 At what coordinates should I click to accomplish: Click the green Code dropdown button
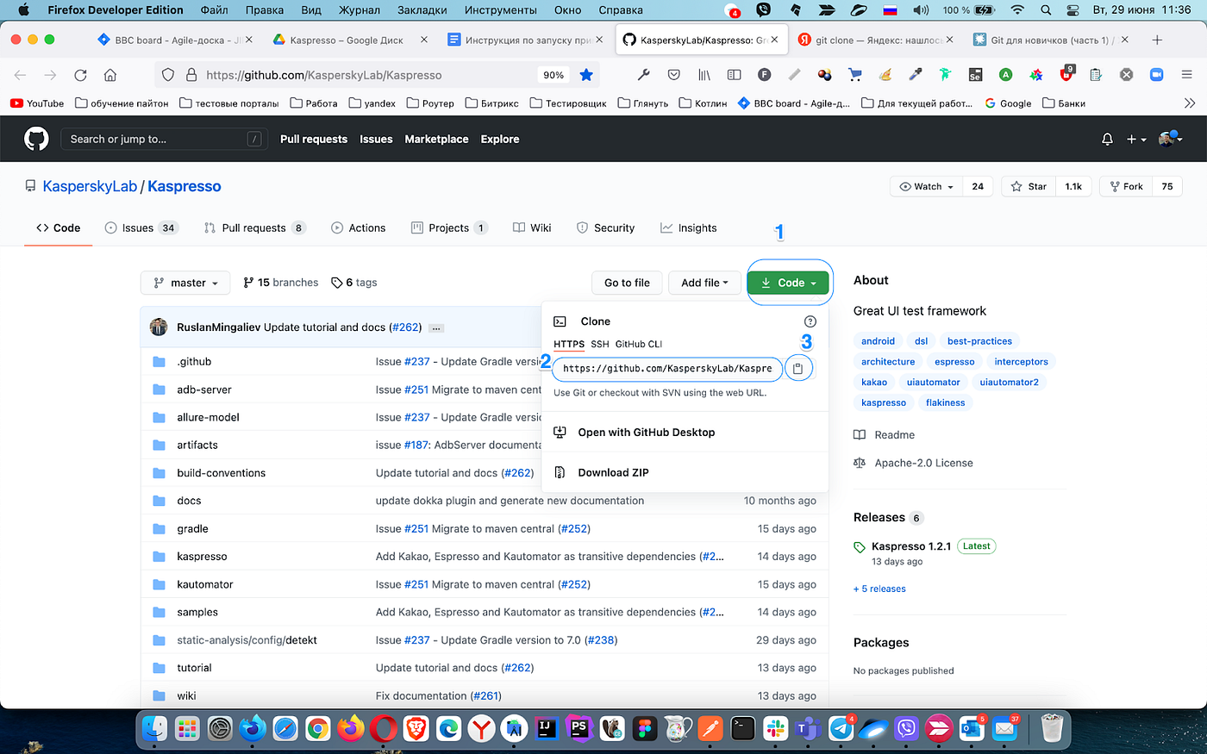coord(788,283)
